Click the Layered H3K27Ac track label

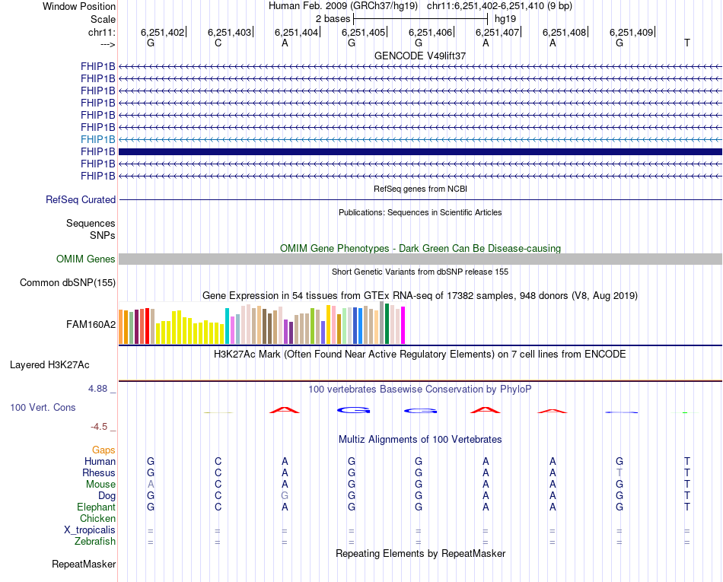[49, 365]
